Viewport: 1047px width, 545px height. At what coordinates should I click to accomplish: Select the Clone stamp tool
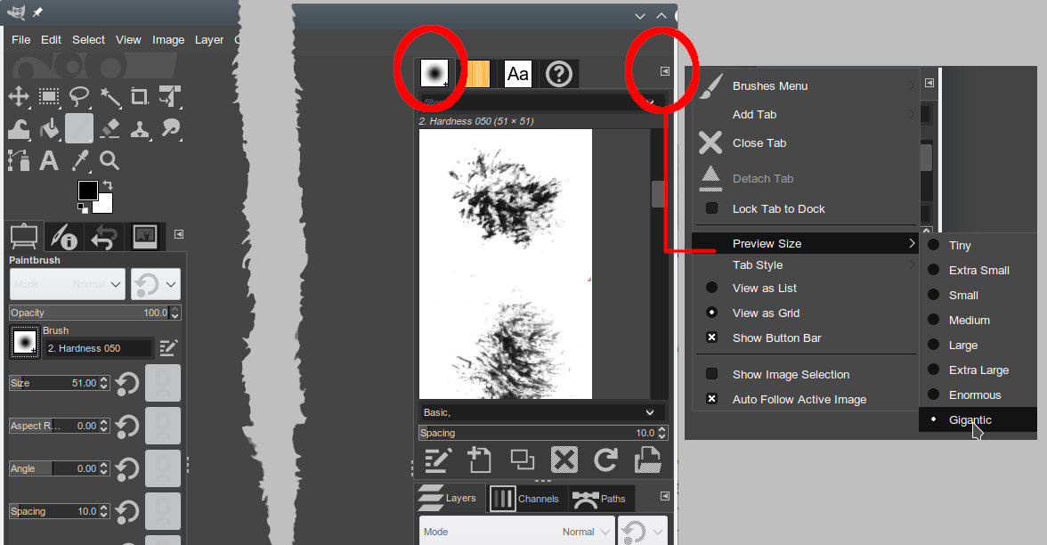point(140,129)
